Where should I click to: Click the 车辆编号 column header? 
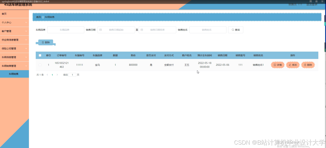(x=80, y=55)
